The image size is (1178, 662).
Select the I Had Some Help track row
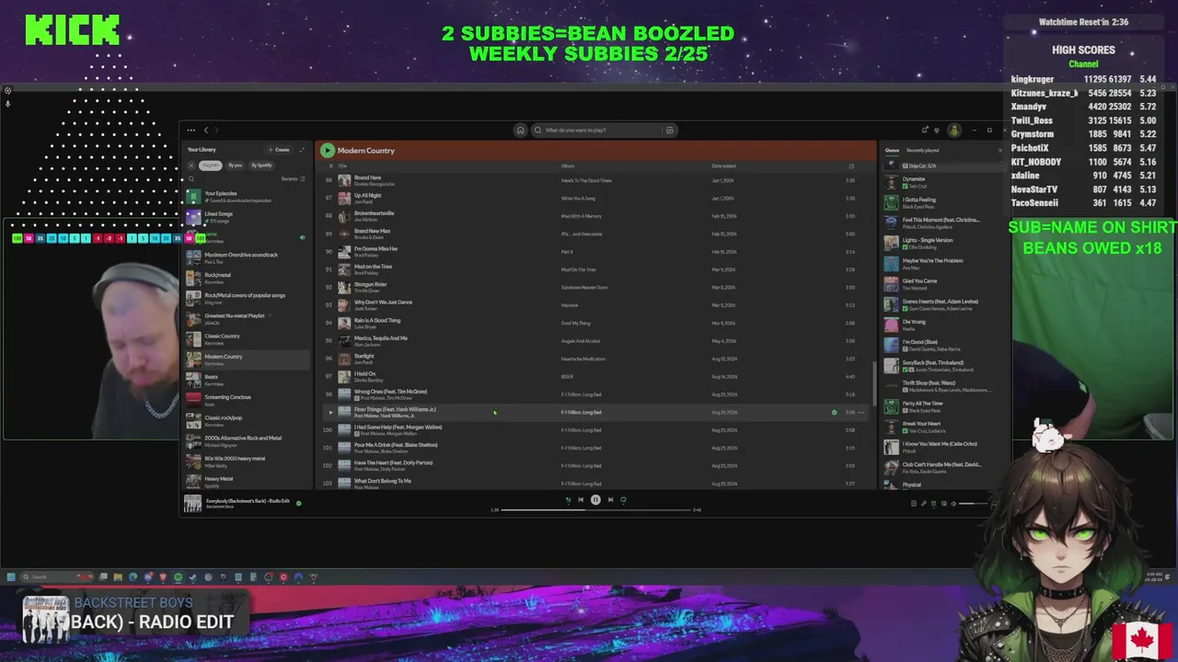click(595, 430)
